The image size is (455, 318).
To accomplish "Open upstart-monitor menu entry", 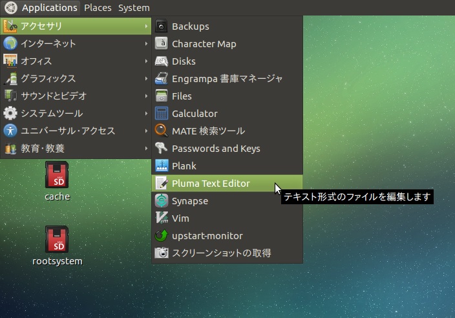I will pos(228,235).
